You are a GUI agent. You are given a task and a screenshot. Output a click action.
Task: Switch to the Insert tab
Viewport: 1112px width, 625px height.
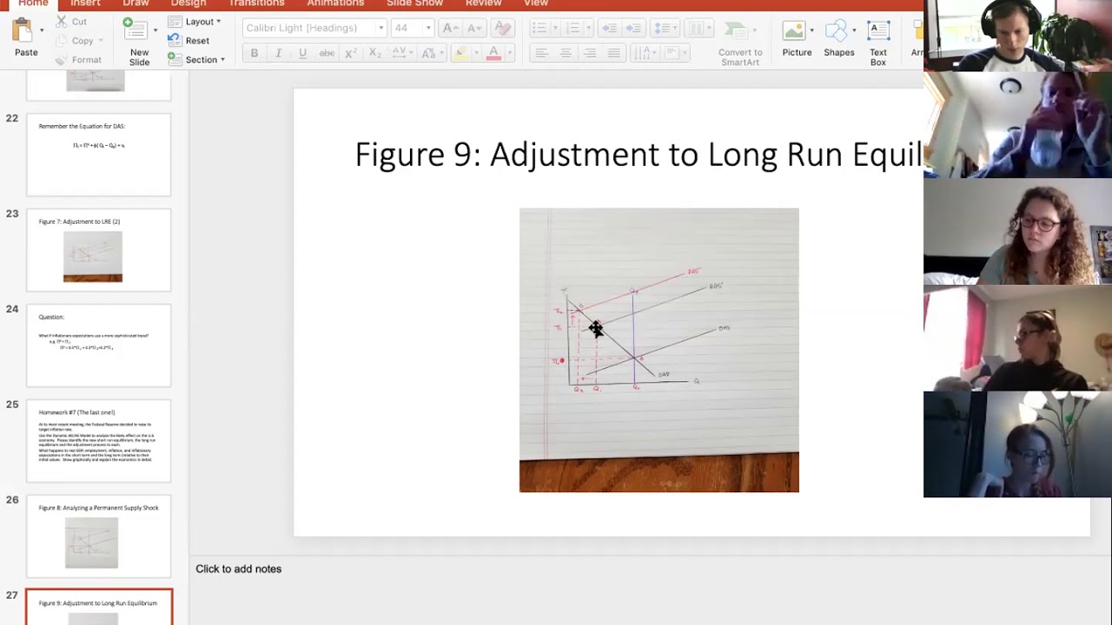[x=85, y=3]
